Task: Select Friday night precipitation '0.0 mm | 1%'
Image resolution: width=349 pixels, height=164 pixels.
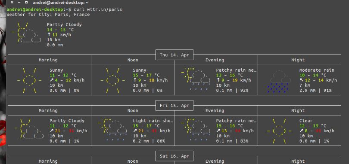Action: click(x=314, y=141)
